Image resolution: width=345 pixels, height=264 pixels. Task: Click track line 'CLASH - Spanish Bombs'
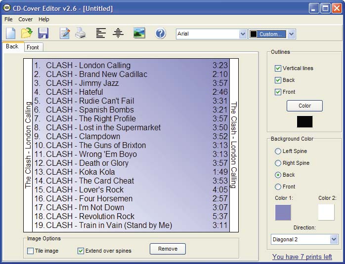[90, 110]
